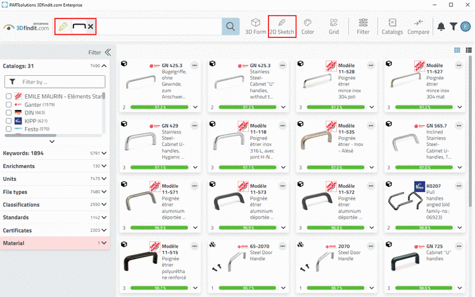Open the Grid search tool
This screenshot has height=297, width=475.
coord(334,27)
